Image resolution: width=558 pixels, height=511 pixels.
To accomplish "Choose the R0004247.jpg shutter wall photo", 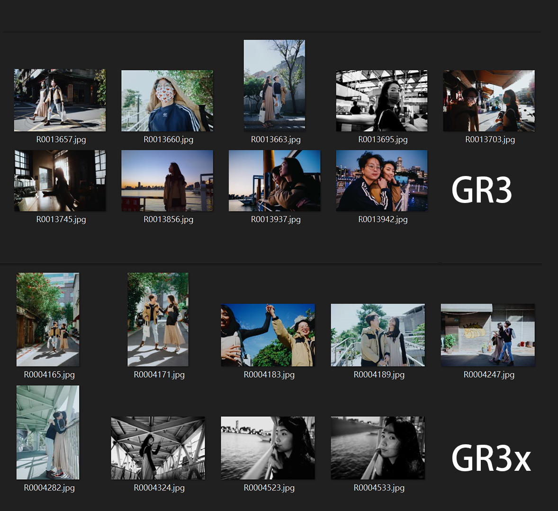I will [487, 335].
